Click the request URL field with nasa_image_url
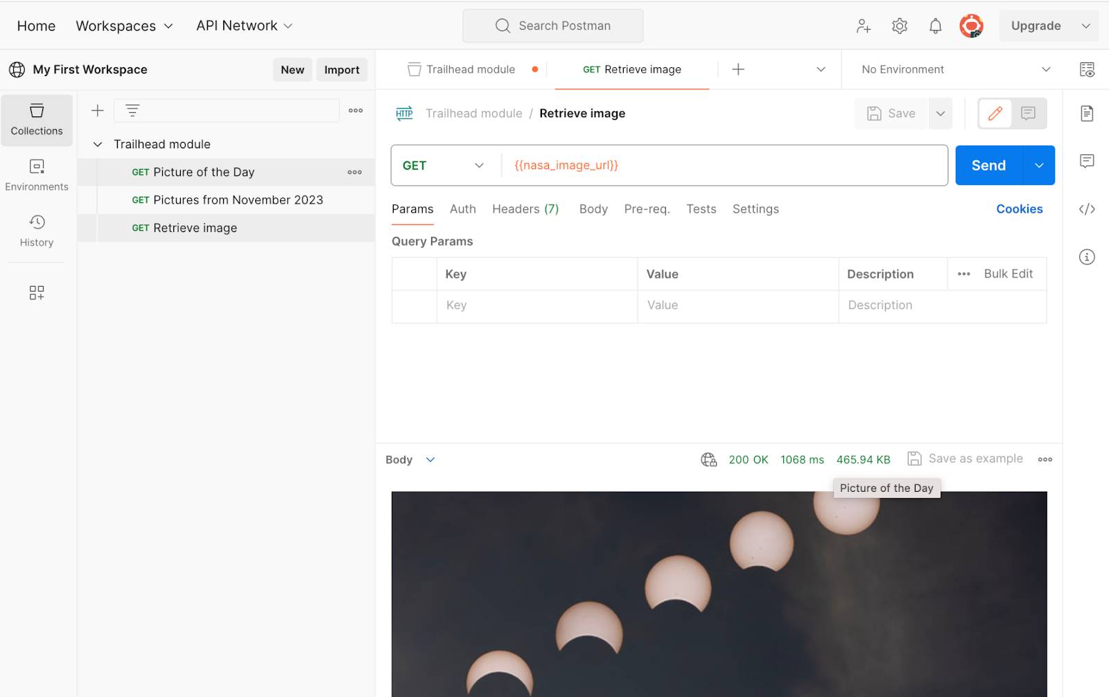 click(724, 165)
